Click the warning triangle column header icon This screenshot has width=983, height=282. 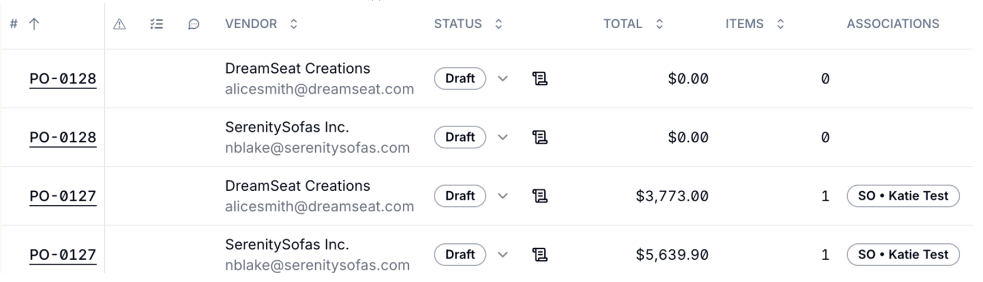120,24
